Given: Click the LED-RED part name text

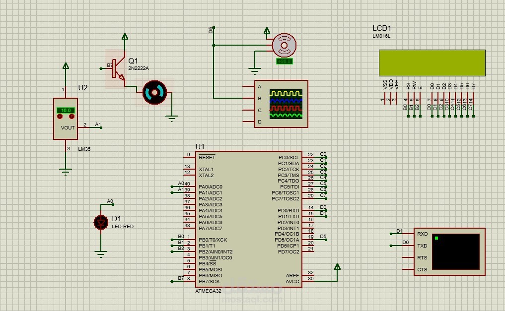Looking at the screenshot, I should coord(123,226).
